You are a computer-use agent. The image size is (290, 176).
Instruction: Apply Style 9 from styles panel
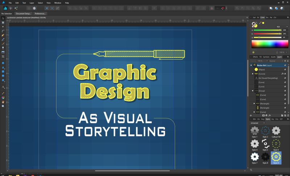pyautogui.click(x=276, y=158)
